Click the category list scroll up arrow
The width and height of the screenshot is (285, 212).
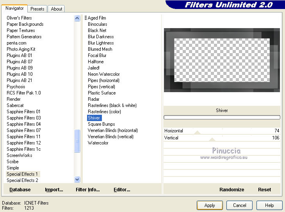click(77, 18)
